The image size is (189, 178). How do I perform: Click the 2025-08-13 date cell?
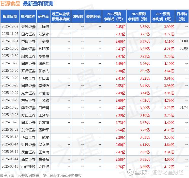point(10,166)
